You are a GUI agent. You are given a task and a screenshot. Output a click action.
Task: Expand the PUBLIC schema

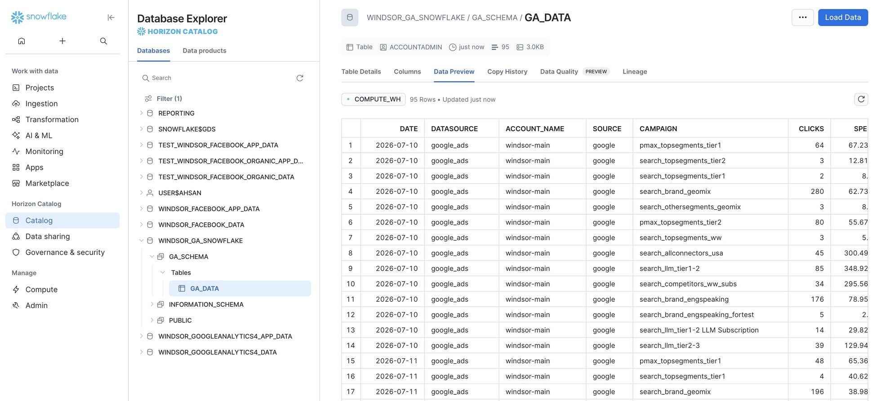pyautogui.click(x=152, y=320)
